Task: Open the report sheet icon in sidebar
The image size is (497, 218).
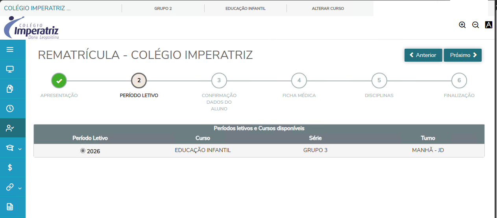Action: point(10,207)
